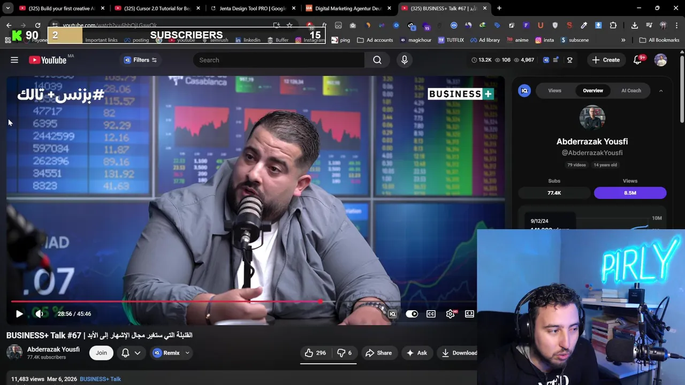
Task: Open Abderrazak Yousfi channel name in panel
Action: [592, 142]
